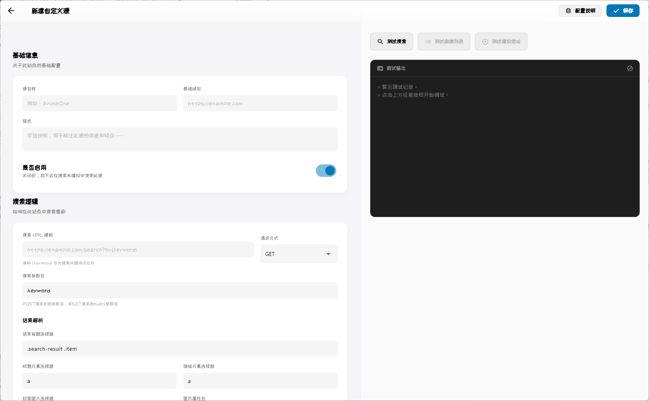Click the list icon on 测试剧集列表 button

428,41
